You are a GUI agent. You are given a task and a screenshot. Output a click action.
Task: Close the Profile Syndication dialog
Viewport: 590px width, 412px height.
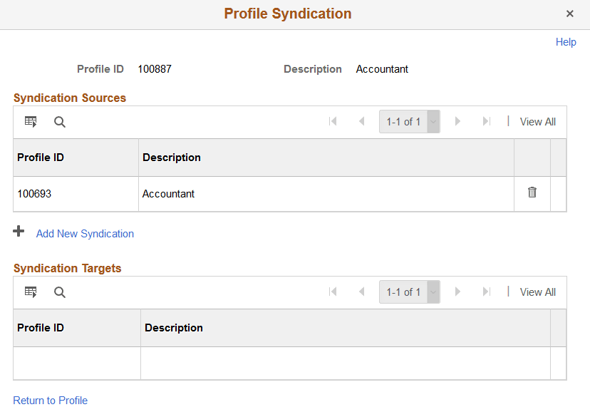(x=570, y=14)
